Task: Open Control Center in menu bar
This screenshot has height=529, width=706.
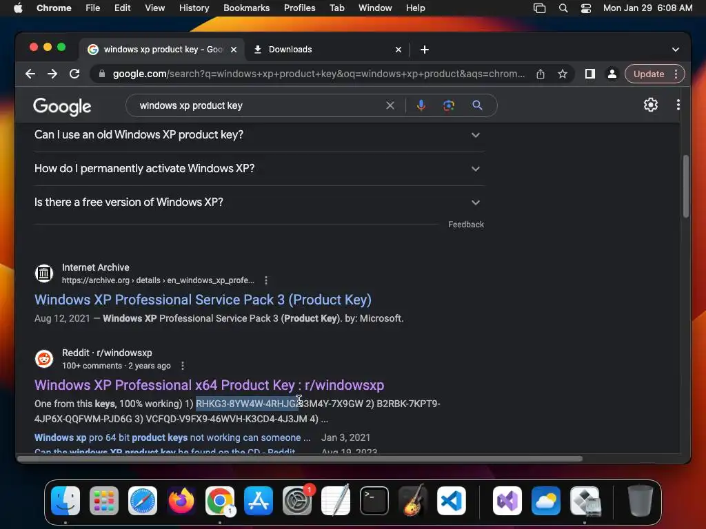Action: click(586, 8)
